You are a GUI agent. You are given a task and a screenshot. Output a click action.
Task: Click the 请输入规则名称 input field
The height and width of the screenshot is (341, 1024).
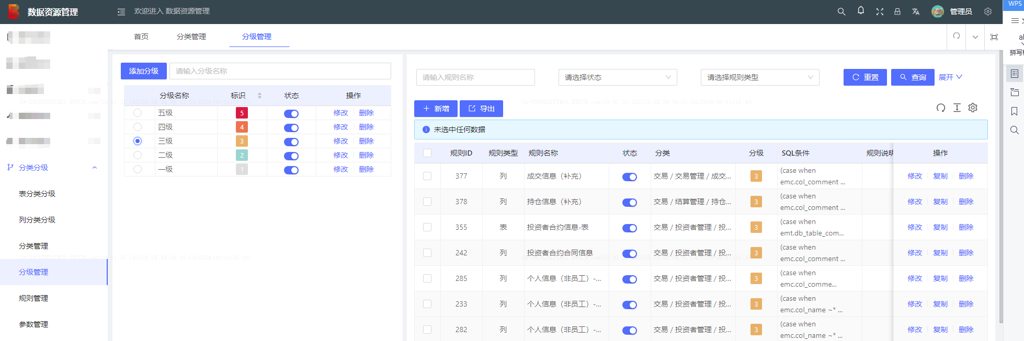point(475,77)
